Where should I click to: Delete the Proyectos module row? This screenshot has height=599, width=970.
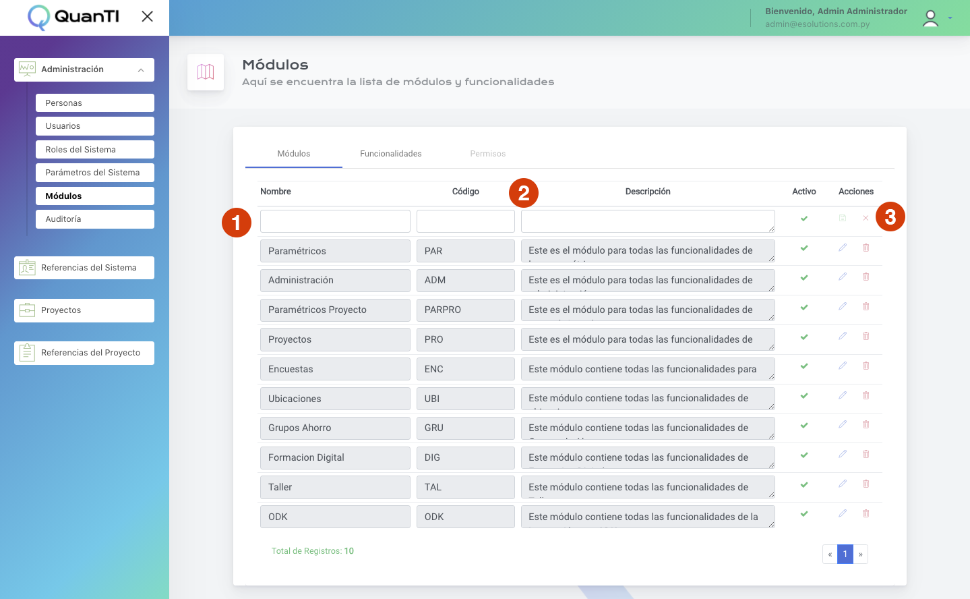pos(866,336)
